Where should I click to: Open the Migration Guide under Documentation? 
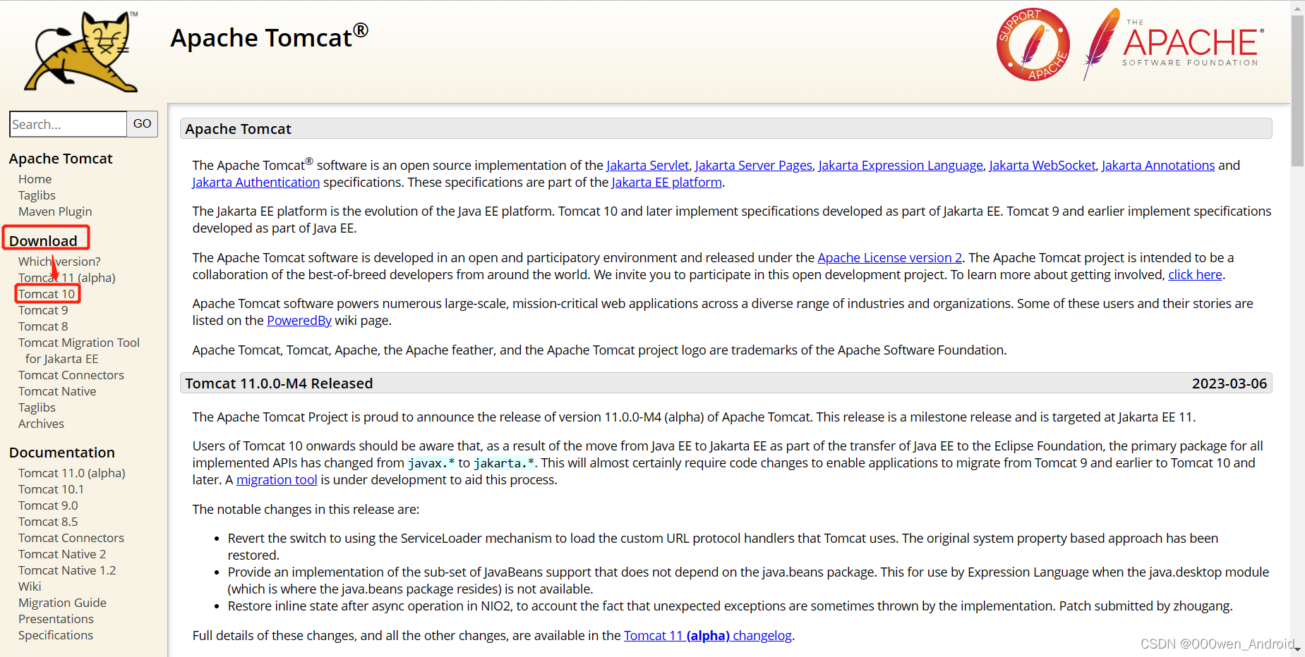62,603
